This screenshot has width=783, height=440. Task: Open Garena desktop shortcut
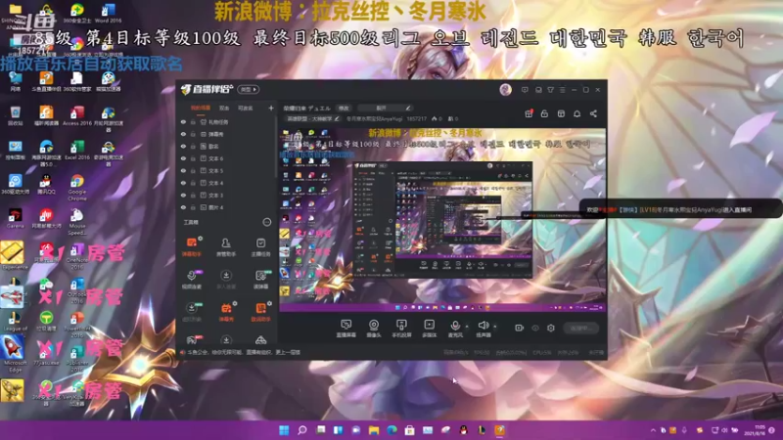point(15,218)
